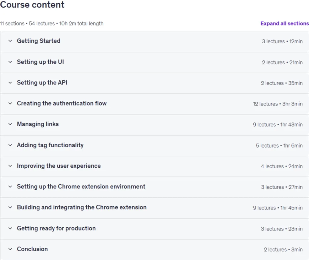Image resolution: width=309 pixels, height=260 pixels.
Task: Expand the Setting up the UI chevron
Action: coord(10,62)
